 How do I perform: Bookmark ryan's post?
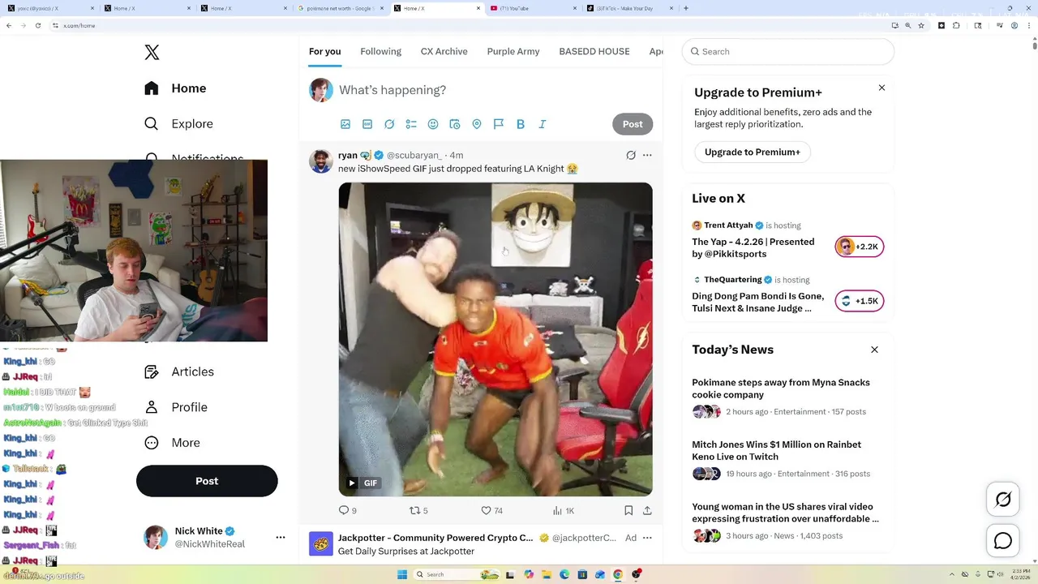tap(628, 510)
